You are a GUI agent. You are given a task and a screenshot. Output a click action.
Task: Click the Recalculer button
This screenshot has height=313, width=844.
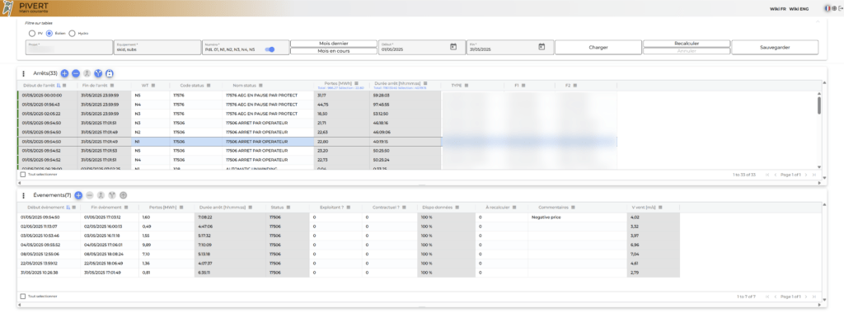pos(687,44)
